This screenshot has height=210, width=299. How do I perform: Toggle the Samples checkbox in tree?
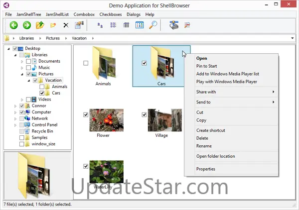click(22, 137)
